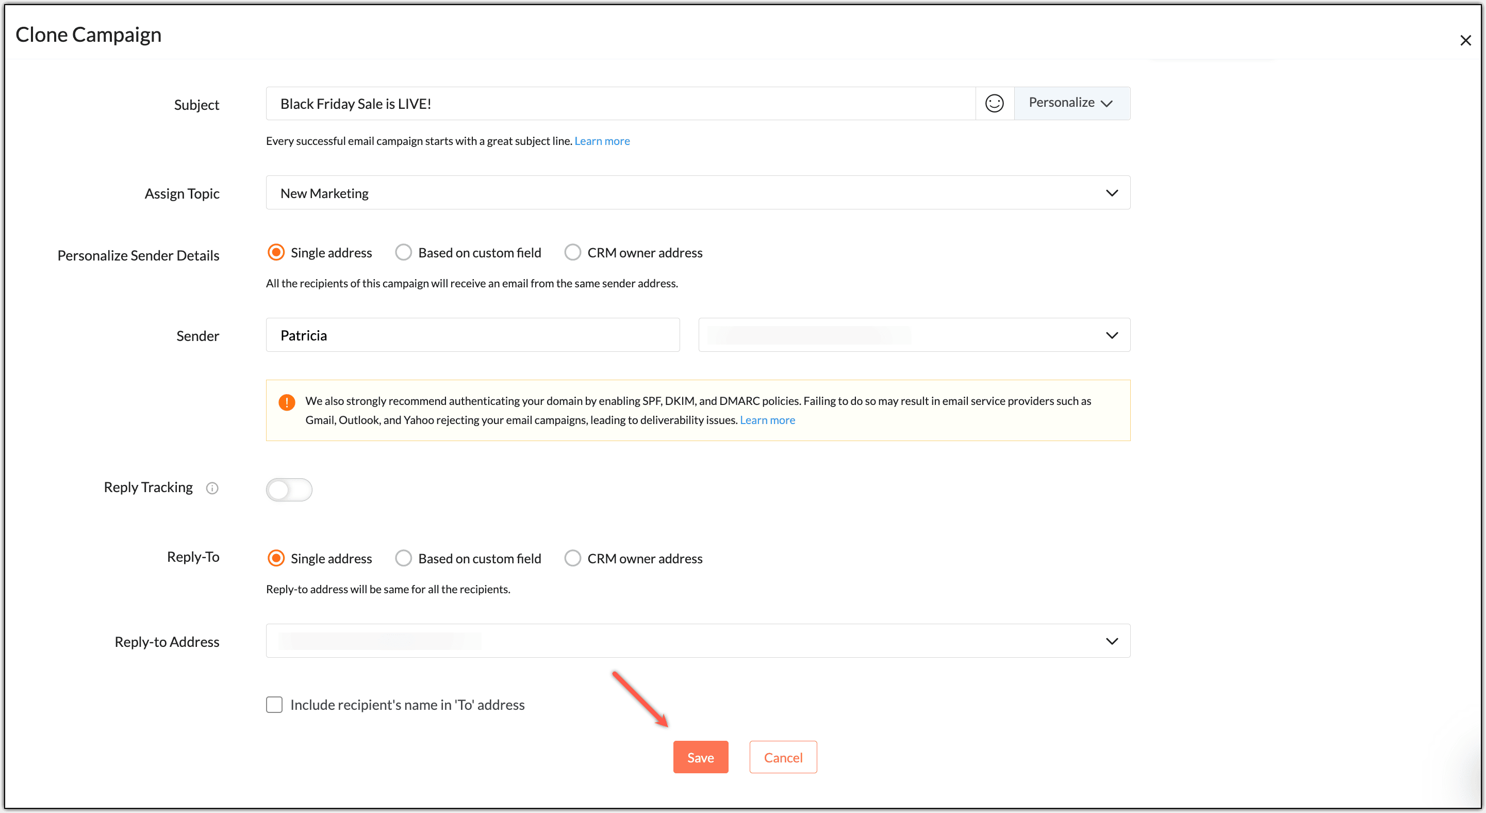The width and height of the screenshot is (1486, 813).
Task: Open the Personalize dropdown
Action: [x=1071, y=103]
